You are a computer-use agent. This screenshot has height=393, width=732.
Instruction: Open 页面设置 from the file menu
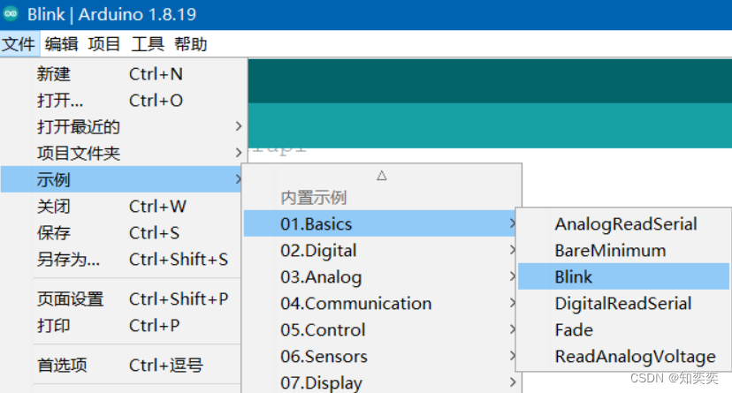(x=121, y=299)
